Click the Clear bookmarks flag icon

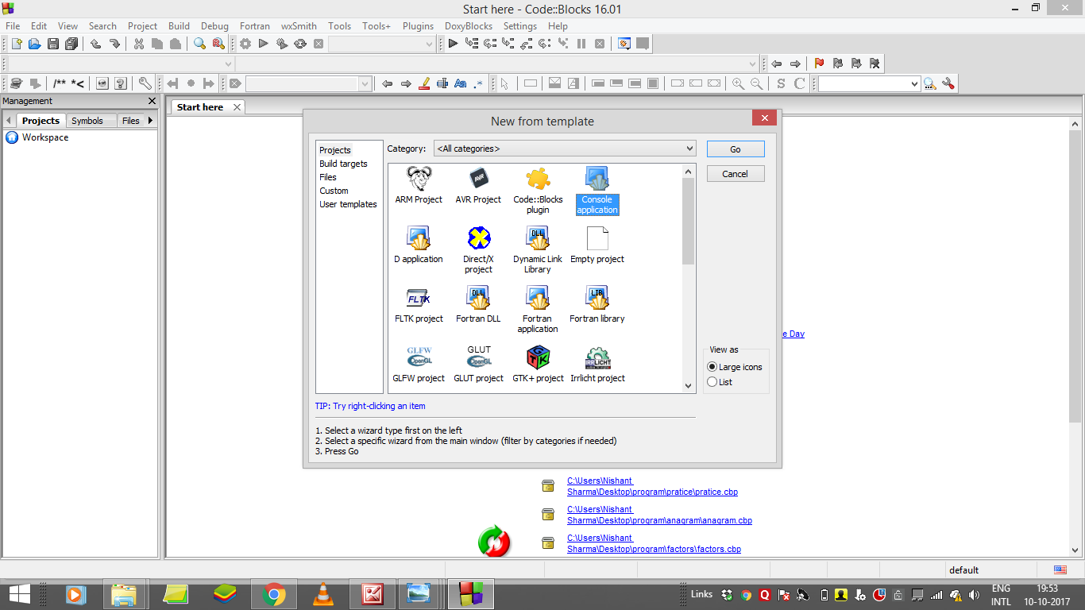tap(875, 64)
